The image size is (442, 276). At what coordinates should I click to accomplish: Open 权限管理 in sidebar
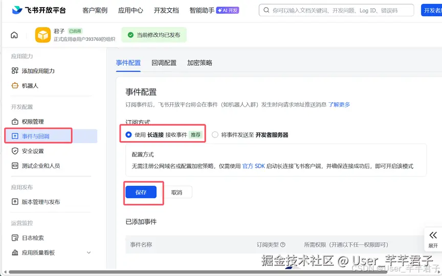(x=33, y=122)
